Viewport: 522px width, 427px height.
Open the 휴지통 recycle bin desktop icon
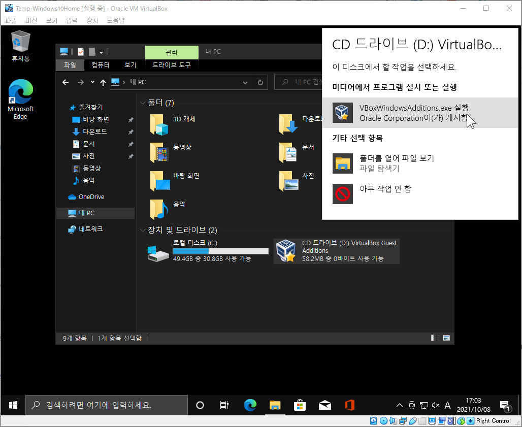pos(21,46)
